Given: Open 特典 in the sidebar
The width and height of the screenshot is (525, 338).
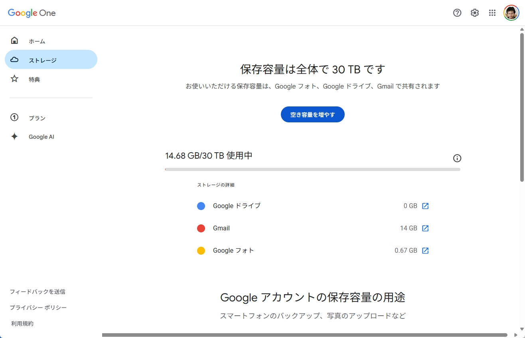Looking at the screenshot, I should pyautogui.click(x=51, y=79).
